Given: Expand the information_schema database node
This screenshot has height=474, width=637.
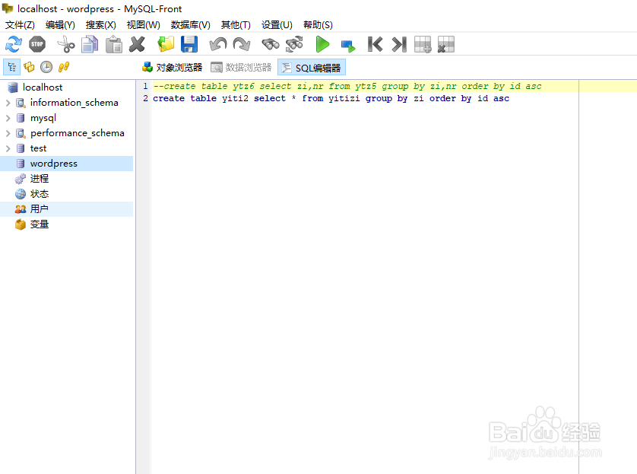Looking at the screenshot, I should coord(8,103).
